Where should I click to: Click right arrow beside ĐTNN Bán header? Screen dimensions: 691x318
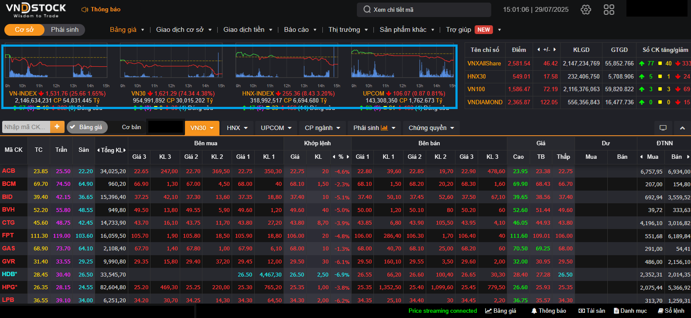pos(688,157)
